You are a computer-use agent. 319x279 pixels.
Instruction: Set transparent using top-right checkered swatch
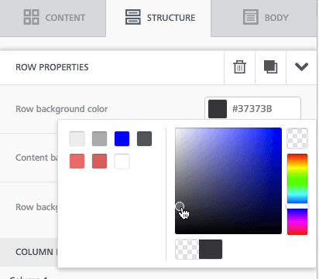coord(297,138)
